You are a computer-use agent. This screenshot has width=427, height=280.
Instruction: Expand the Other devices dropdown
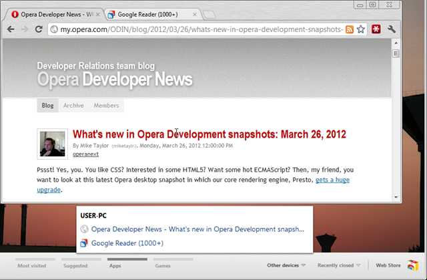click(286, 265)
